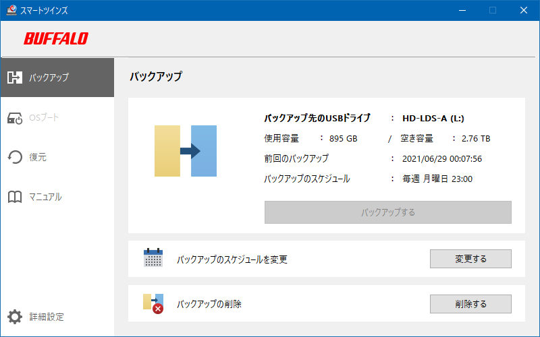Click the バックアップ先のUSBドライブ label
Viewport: 540px width, 337px height.
click(x=317, y=119)
